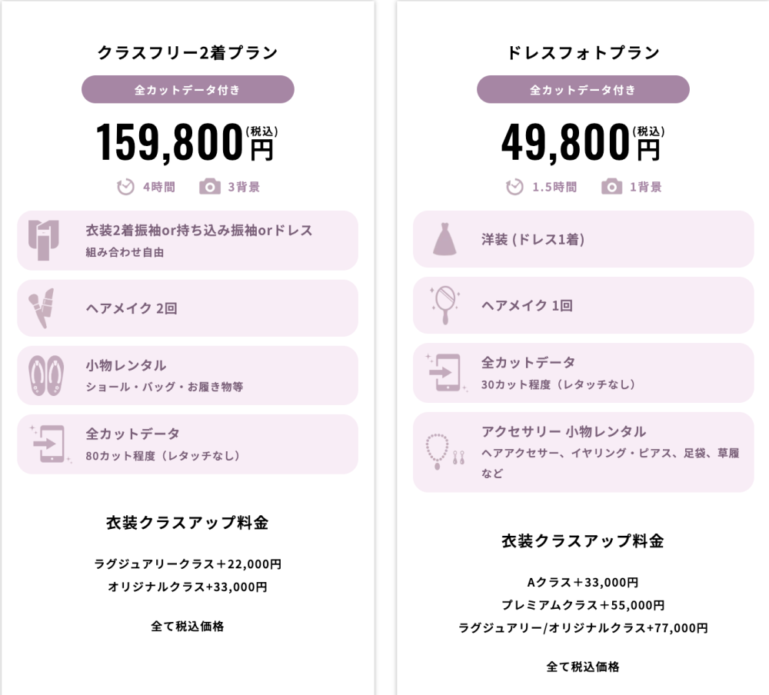The height and width of the screenshot is (695, 769).
Task: Click the zori sandals icon
Action: click(41, 375)
